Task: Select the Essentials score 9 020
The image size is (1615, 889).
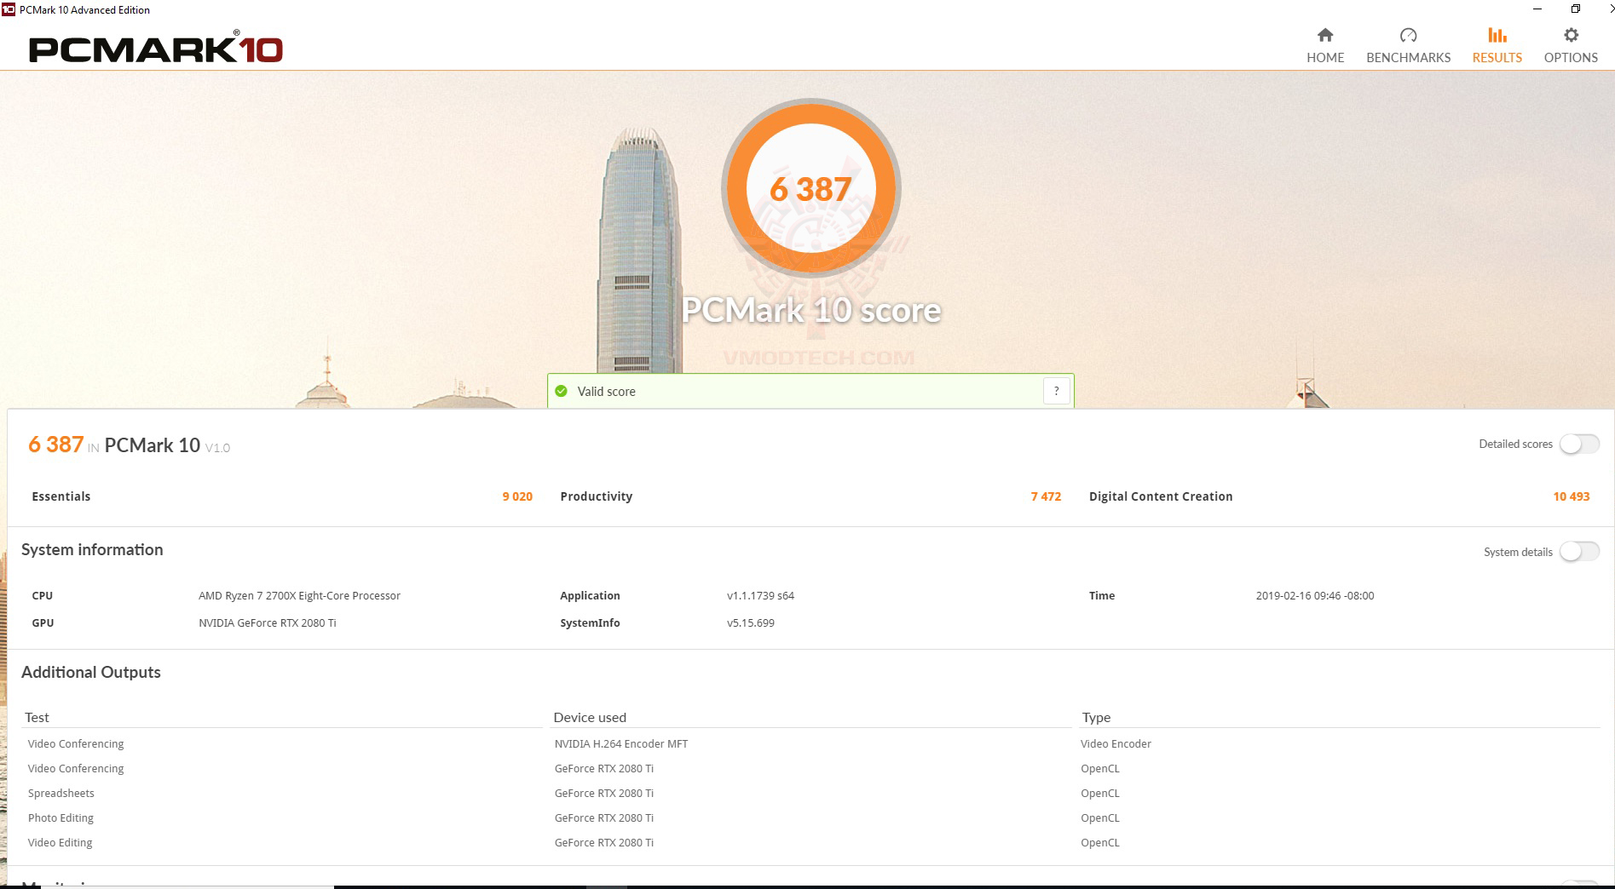Action: click(517, 496)
